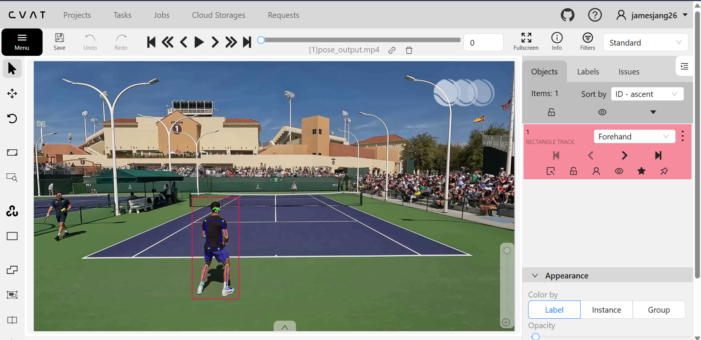Viewport: 701px width, 340px height.
Task: Enter Fullscreen mode
Action: click(526, 42)
